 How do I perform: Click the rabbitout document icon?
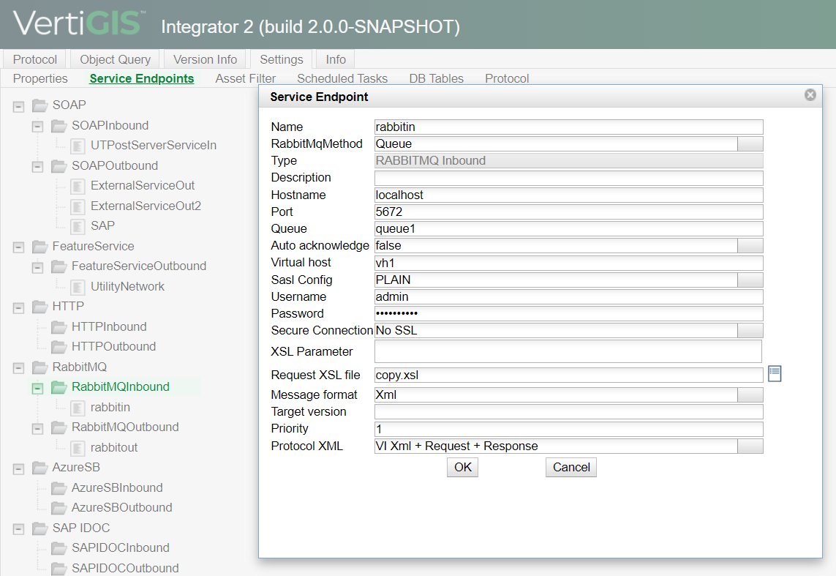click(x=78, y=448)
